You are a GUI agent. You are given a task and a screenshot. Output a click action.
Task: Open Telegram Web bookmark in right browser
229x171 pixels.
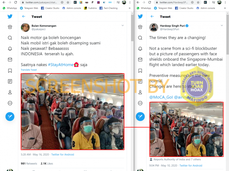163,8
